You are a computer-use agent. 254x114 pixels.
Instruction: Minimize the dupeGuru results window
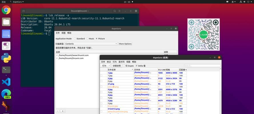click(210, 58)
